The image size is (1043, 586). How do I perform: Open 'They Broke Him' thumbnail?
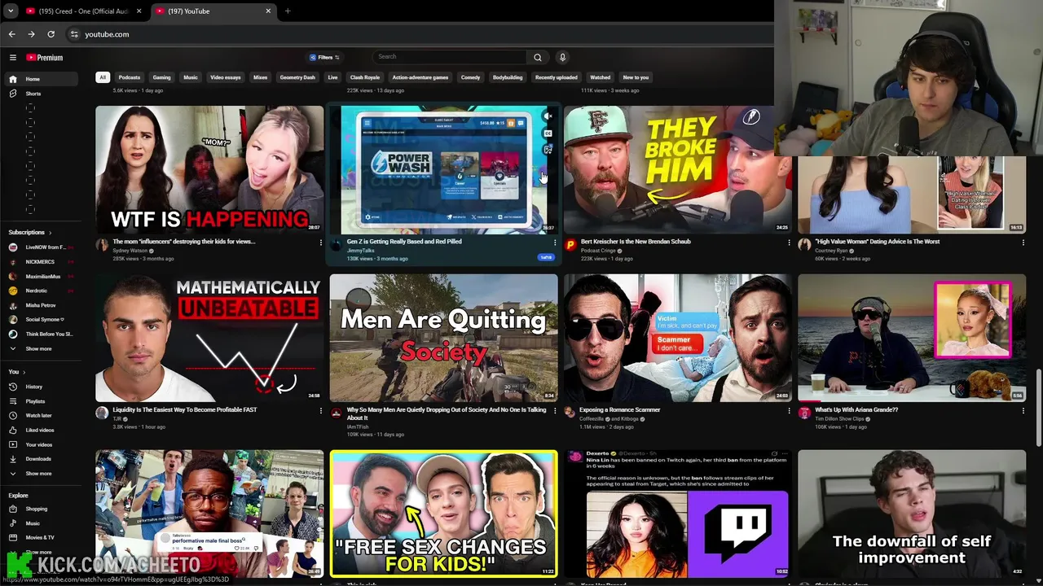pyautogui.click(x=677, y=169)
